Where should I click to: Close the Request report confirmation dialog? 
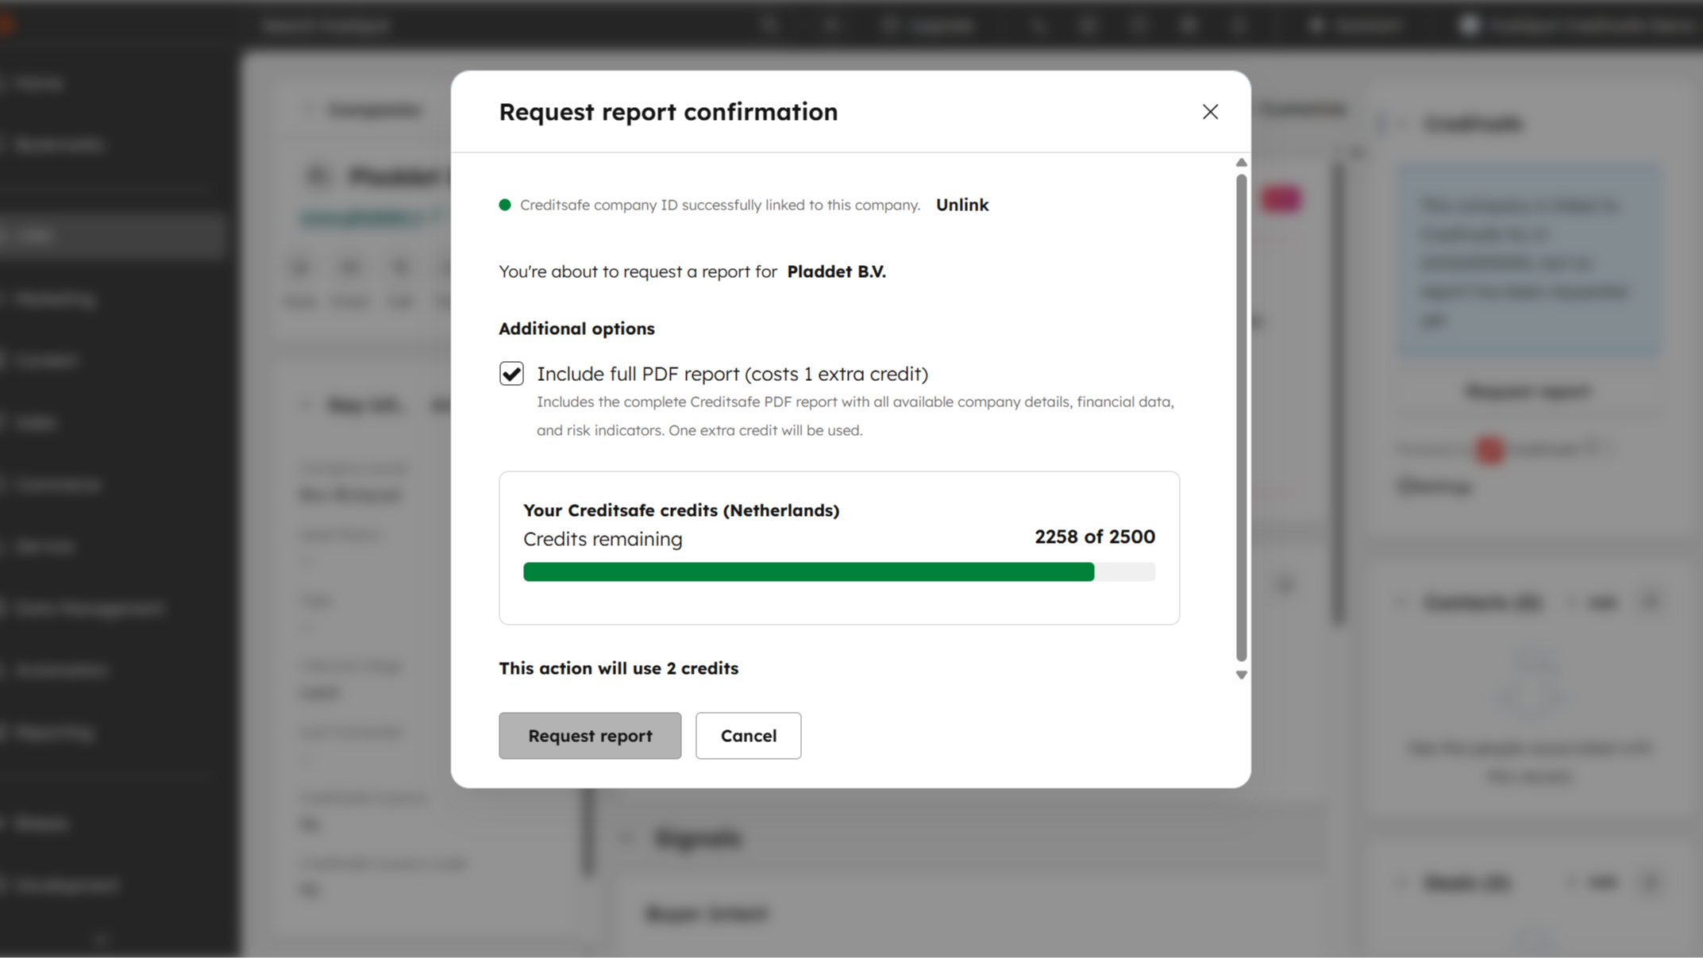pyautogui.click(x=1210, y=112)
